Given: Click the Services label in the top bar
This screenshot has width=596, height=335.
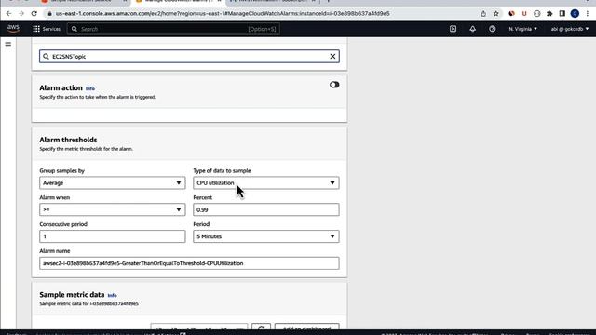Looking at the screenshot, I should pyautogui.click(x=51, y=29).
